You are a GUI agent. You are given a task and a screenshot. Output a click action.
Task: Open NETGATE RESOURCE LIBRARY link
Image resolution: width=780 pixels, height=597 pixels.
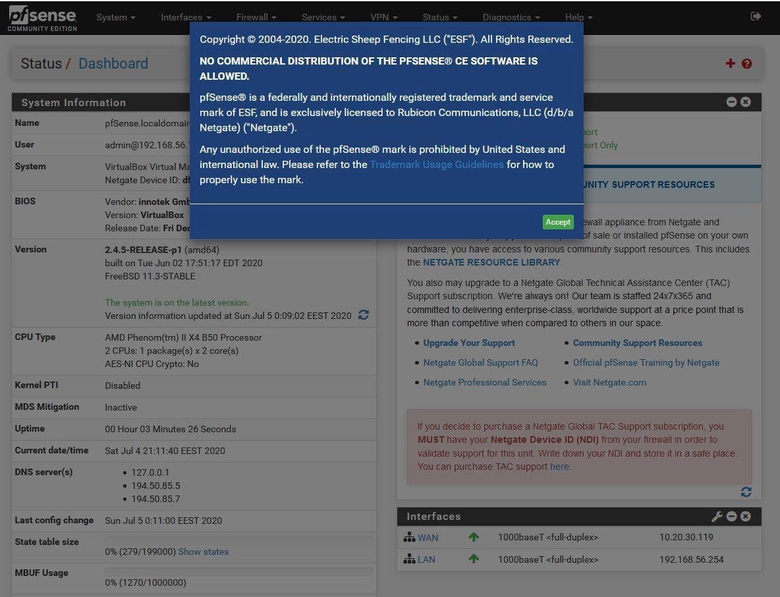tap(491, 262)
